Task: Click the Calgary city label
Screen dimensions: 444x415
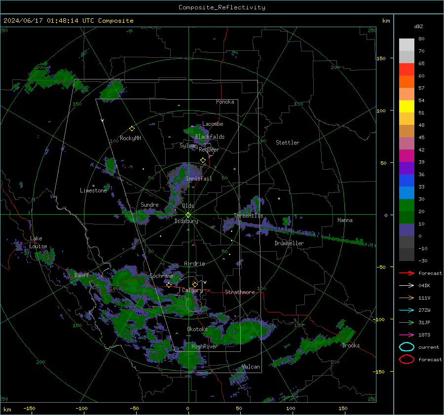Action: 192,290
